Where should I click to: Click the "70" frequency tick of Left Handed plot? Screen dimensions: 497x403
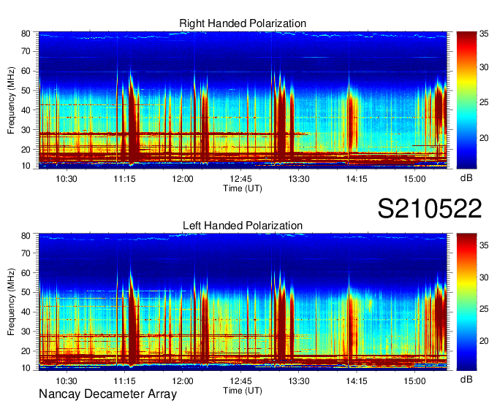pyautogui.click(x=26, y=253)
